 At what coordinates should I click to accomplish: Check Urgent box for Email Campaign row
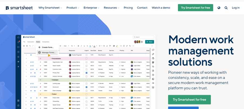[x=86, y=90]
